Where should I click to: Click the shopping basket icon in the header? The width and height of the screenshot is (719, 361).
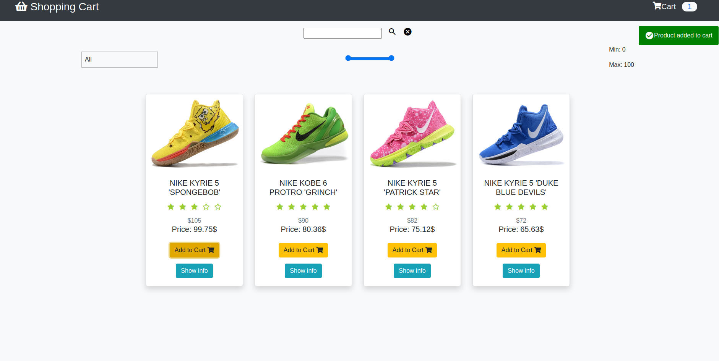21,6
